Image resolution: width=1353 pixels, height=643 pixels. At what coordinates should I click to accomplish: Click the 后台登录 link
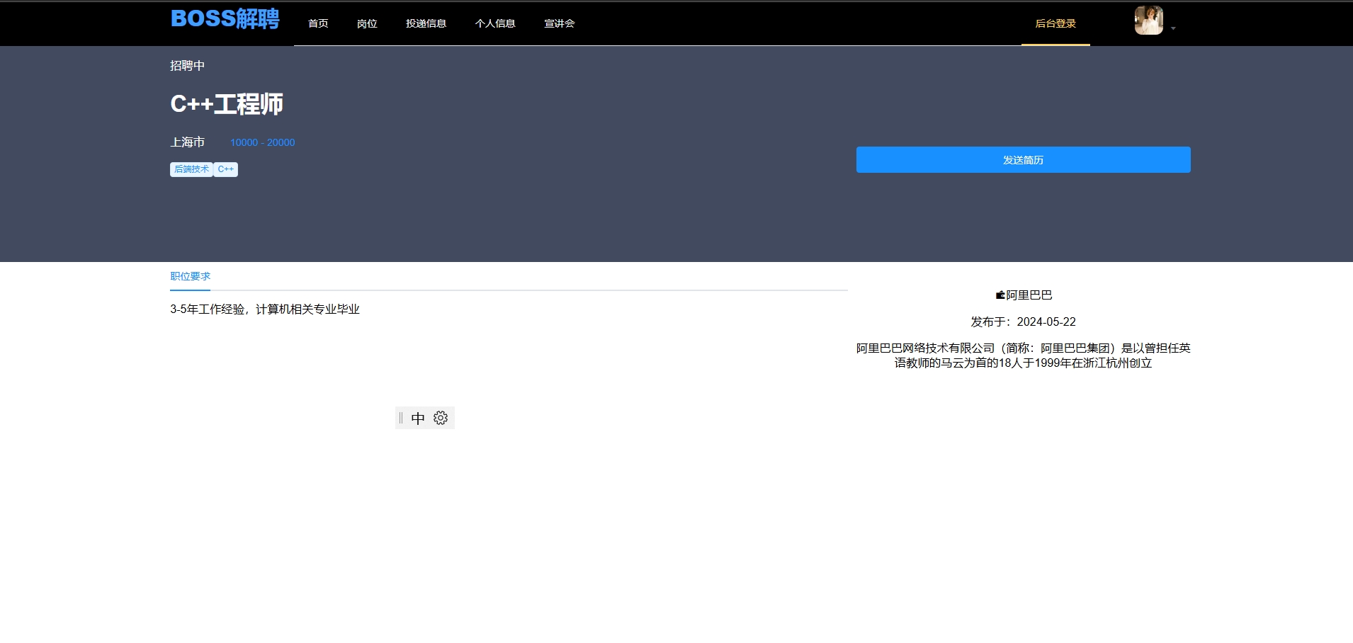click(1055, 23)
